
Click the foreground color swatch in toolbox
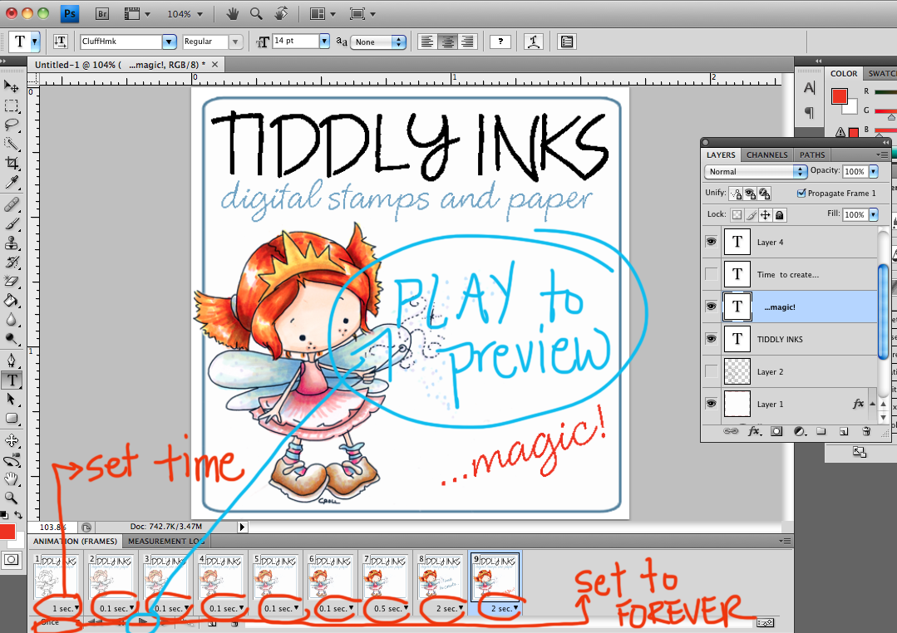[x=7, y=532]
